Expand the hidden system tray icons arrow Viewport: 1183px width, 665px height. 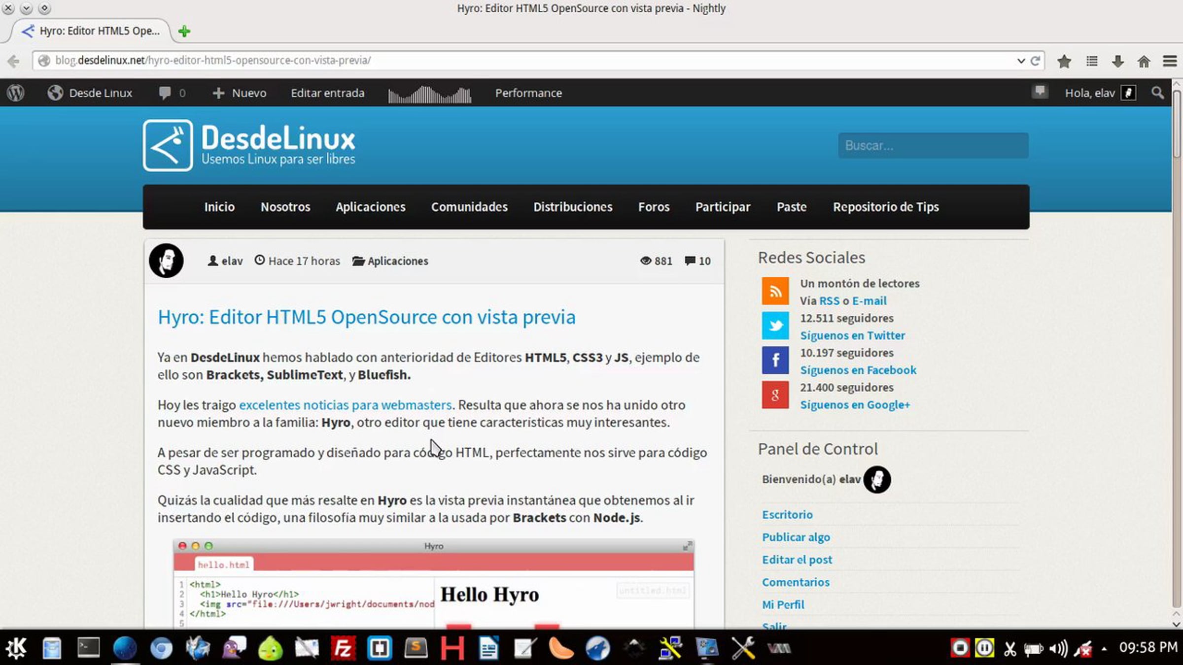[x=1104, y=648]
